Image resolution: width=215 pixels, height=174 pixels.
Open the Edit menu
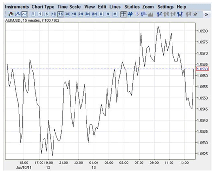(102, 7)
